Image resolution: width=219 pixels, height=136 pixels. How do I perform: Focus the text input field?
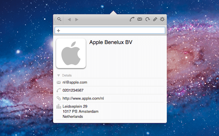[110, 30]
